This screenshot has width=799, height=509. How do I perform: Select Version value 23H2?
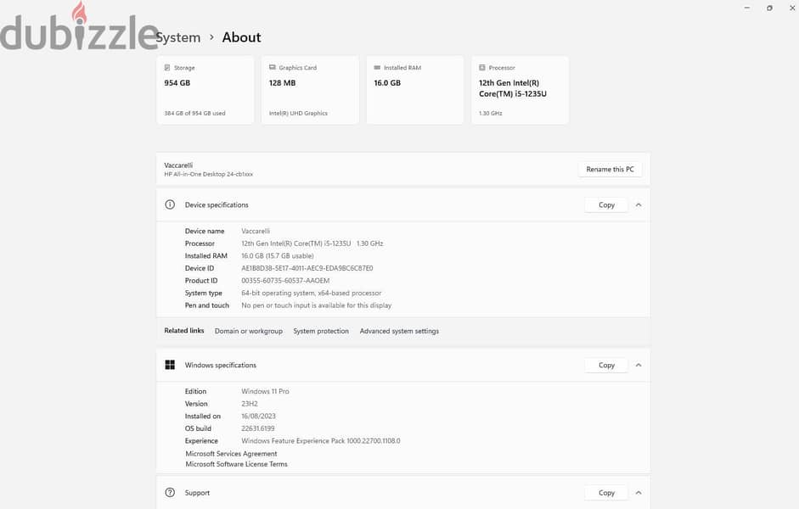coord(249,404)
